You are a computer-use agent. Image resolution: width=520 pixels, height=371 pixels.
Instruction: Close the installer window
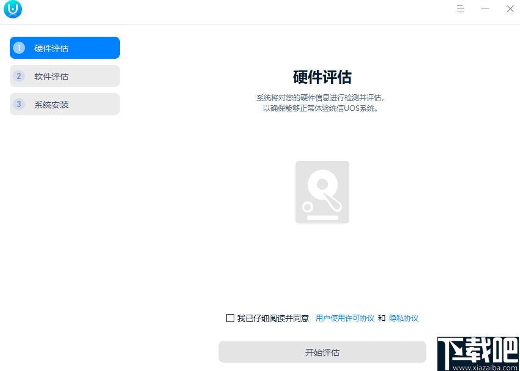[x=510, y=9]
